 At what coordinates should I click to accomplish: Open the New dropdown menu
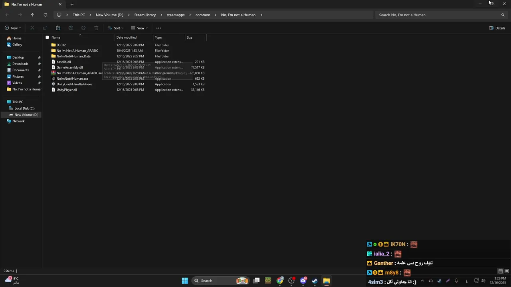tap(13, 28)
